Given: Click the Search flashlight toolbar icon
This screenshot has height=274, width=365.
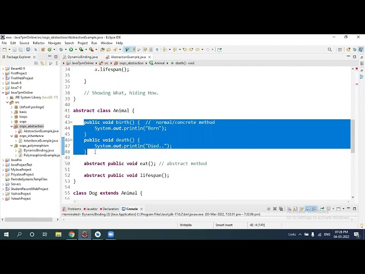Looking at the screenshot, I should point(115,50).
